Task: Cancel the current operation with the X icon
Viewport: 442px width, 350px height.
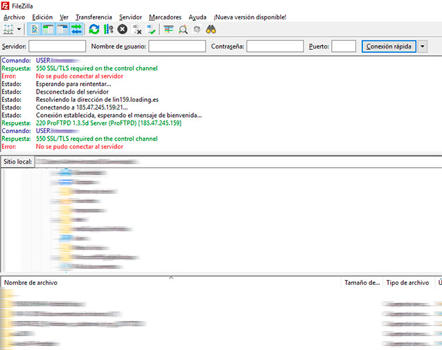Action: tap(122, 29)
